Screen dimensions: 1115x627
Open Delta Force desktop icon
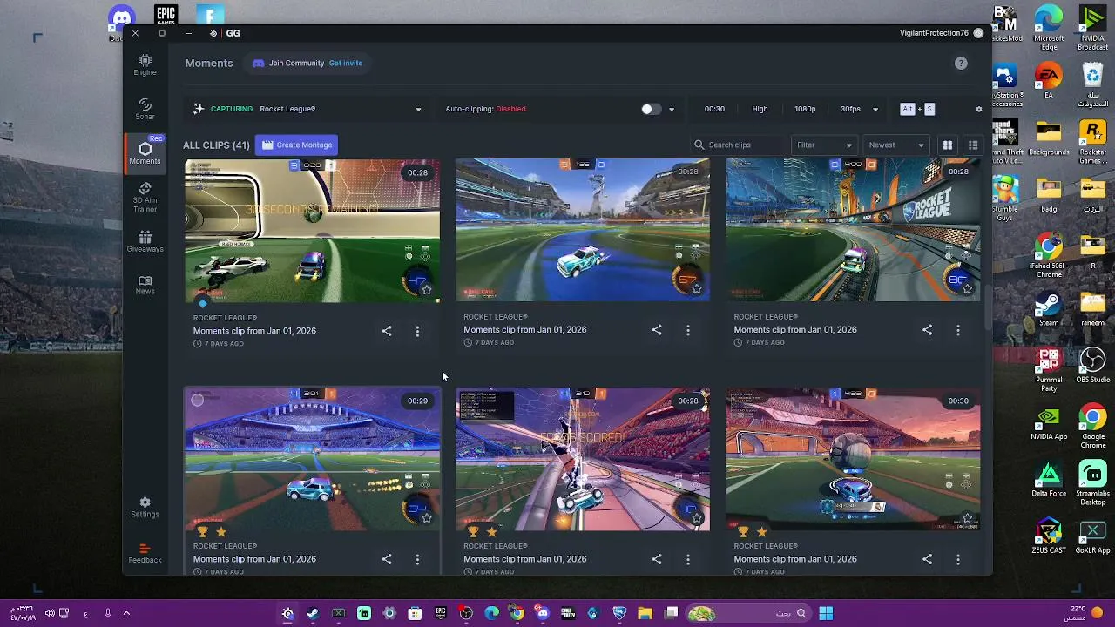(1049, 479)
